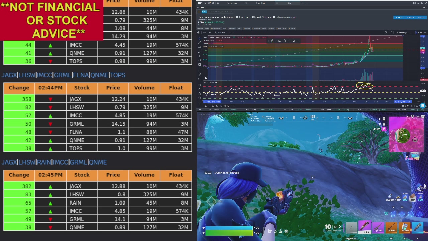This screenshot has width=428, height=241.
Task: Click the heart favorites icon in chart sidebar
Action: [x=200, y=69]
